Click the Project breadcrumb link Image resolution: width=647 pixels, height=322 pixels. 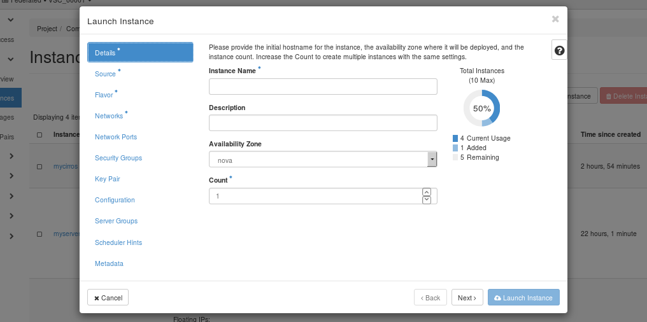pyautogui.click(x=47, y=29)
